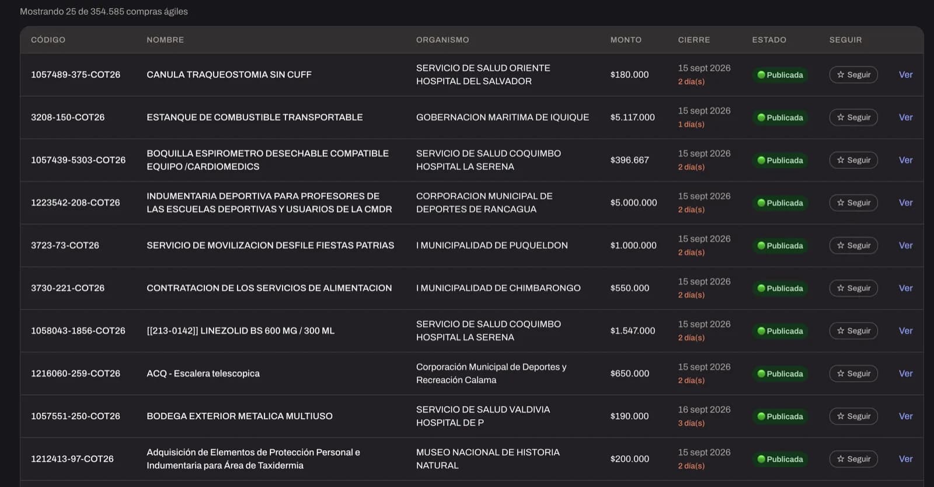Click the 1 día(s) remaining label
This screenshot has width=934, height=487.
tap(691, 124)
